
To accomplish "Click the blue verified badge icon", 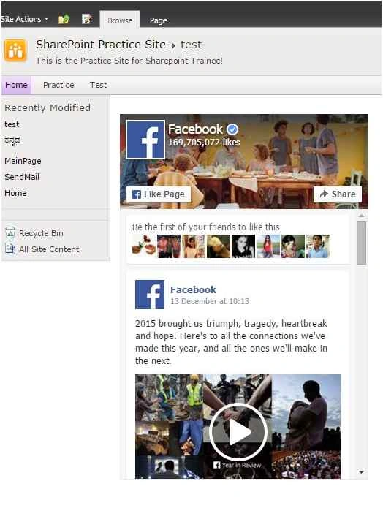I will pos(232,129).
